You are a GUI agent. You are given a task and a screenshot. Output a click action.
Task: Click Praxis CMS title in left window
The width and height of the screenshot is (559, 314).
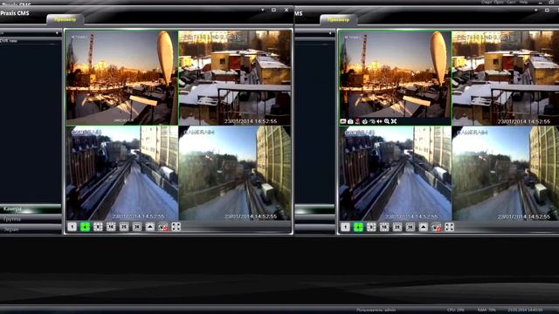pos(15,13)
